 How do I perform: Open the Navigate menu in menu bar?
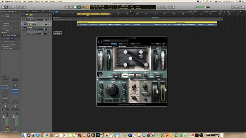tap(30, 1)
